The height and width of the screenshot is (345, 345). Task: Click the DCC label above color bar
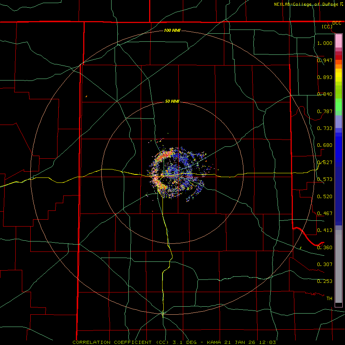point(337,23)
